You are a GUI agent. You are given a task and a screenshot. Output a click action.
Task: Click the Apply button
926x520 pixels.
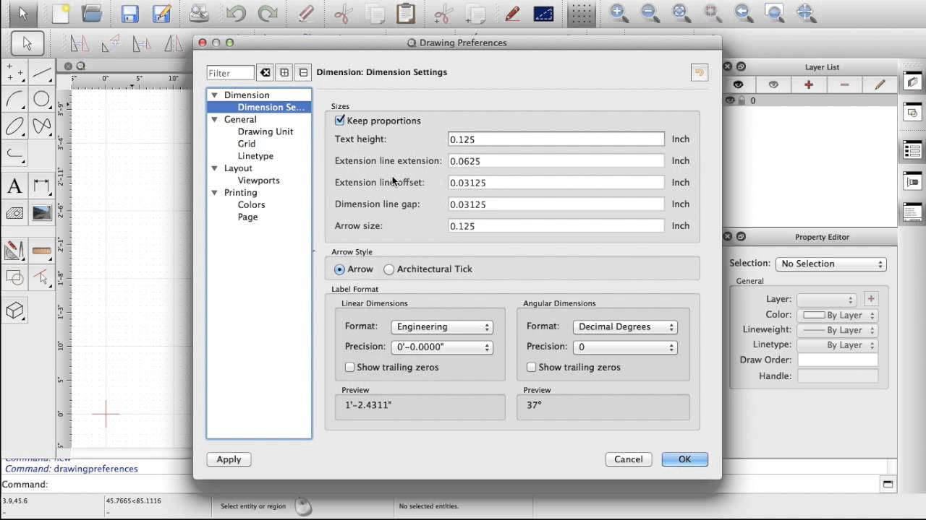[x=229, y=459]
